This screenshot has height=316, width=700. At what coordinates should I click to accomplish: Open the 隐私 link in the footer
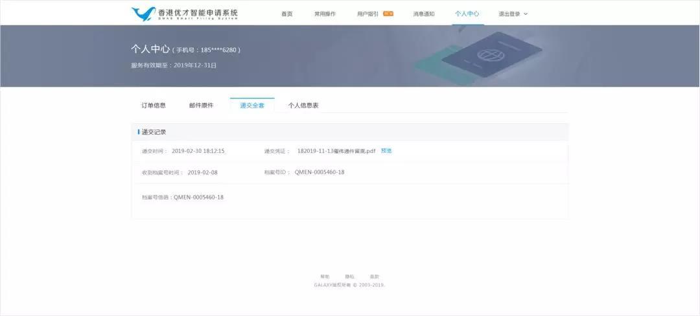click(x=349, y=276)
